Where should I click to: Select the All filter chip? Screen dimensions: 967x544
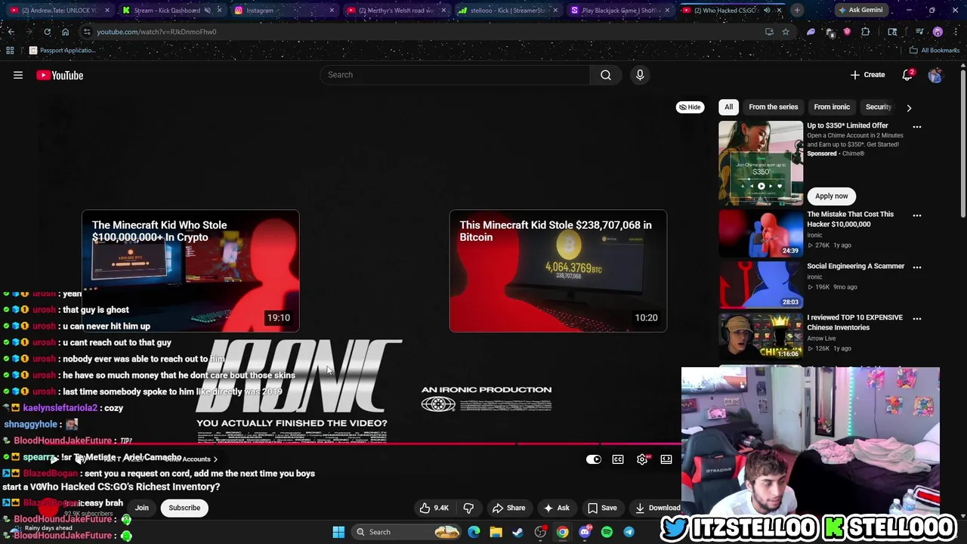coord(728,107)
